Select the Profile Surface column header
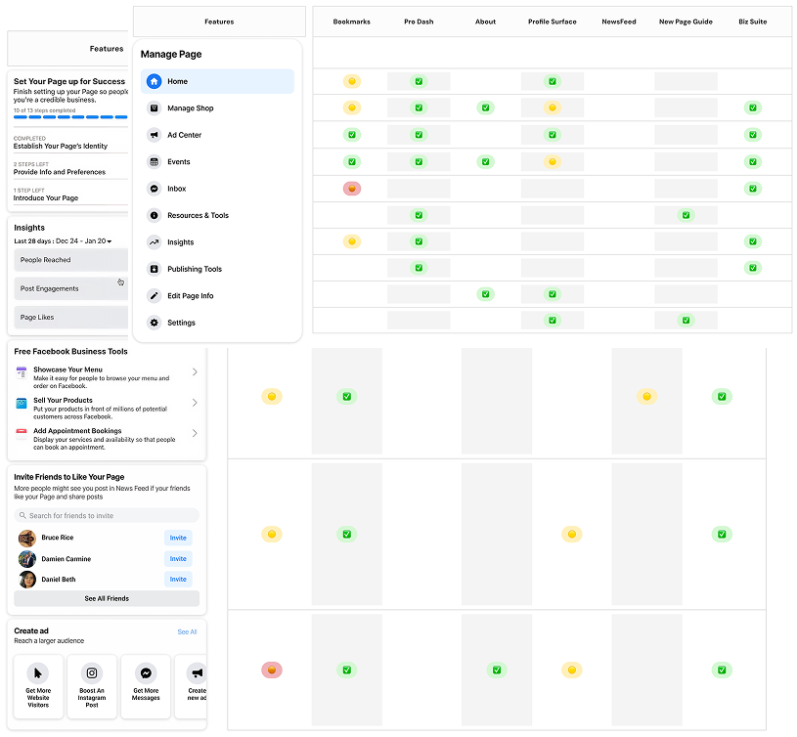 coord(552,22)
